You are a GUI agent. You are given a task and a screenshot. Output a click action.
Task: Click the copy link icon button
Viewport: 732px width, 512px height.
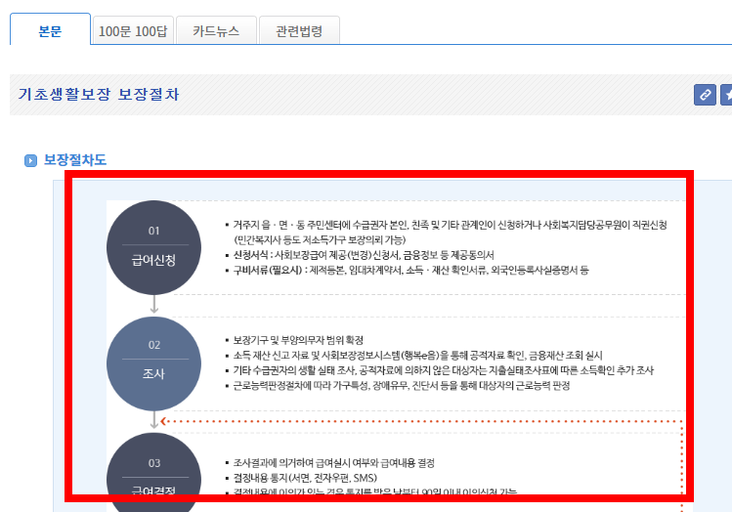705,95
